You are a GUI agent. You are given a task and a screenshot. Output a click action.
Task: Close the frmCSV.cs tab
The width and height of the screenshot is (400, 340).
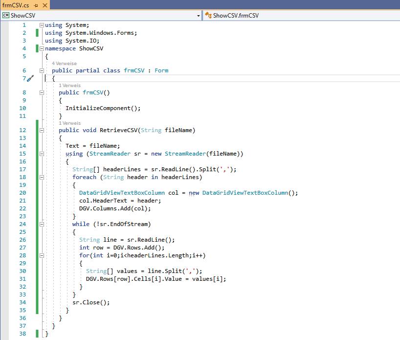coord(45,5)
